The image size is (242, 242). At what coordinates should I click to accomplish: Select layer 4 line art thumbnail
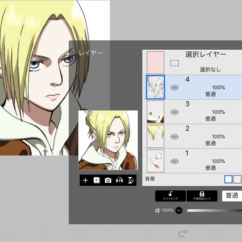pyautogui.click(x=156, y=87)
